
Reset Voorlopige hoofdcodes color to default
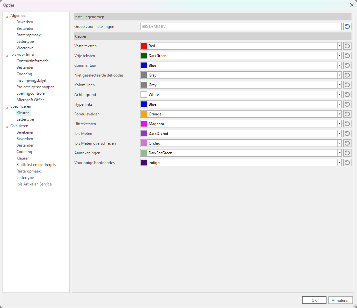pyautogui.click(x=347, y=163)
